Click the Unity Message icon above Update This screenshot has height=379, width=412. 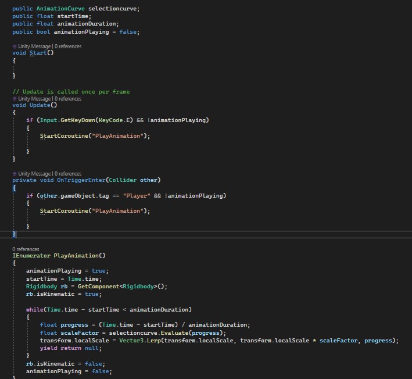click(x=15, y=99)
